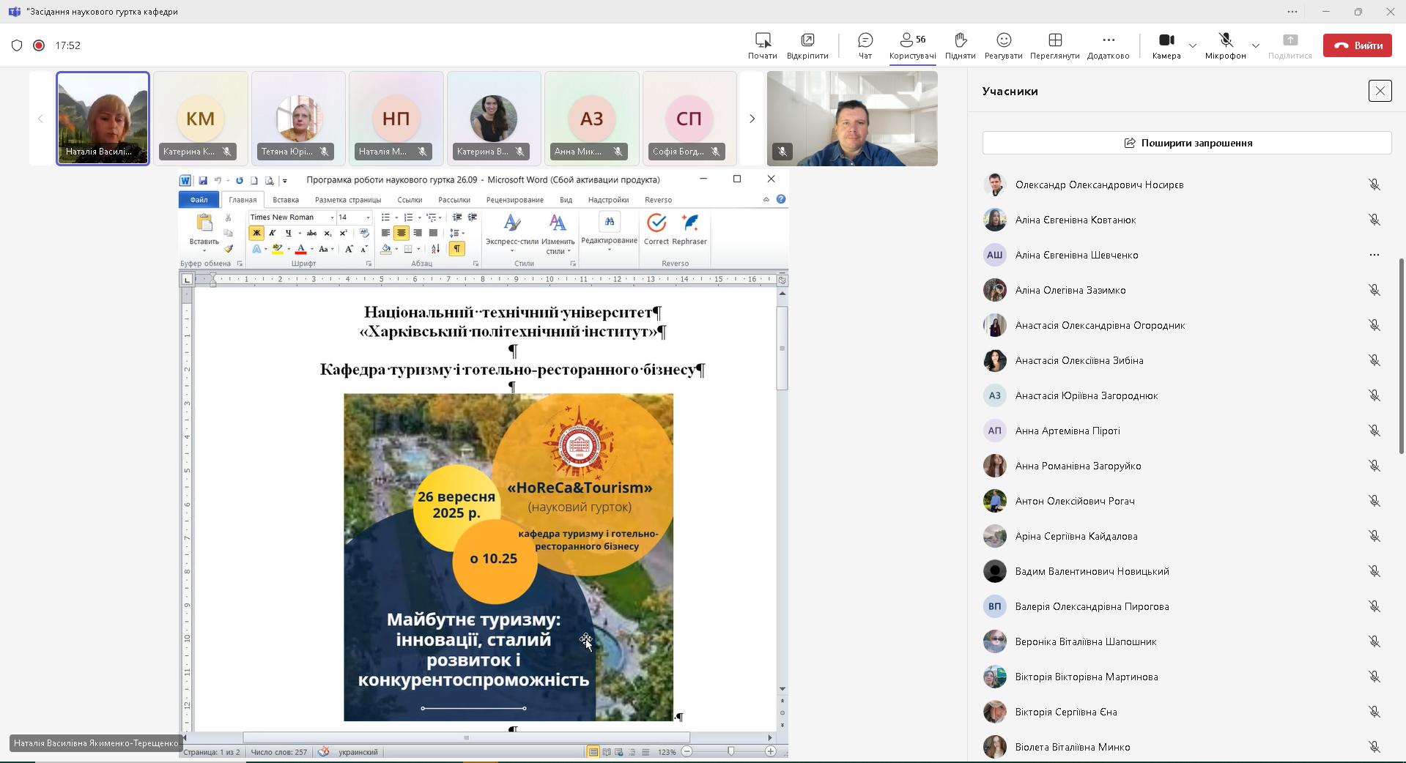The height and width of the screenshot is (763, 1406).
Task: Open the font size 14 dropdown
Action: 368,217
